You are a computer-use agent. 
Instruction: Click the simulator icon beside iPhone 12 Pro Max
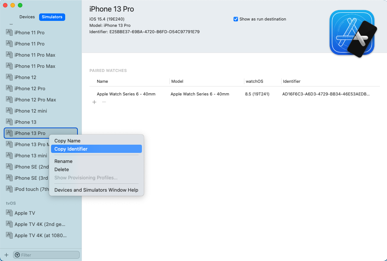[x=9, y=100]
